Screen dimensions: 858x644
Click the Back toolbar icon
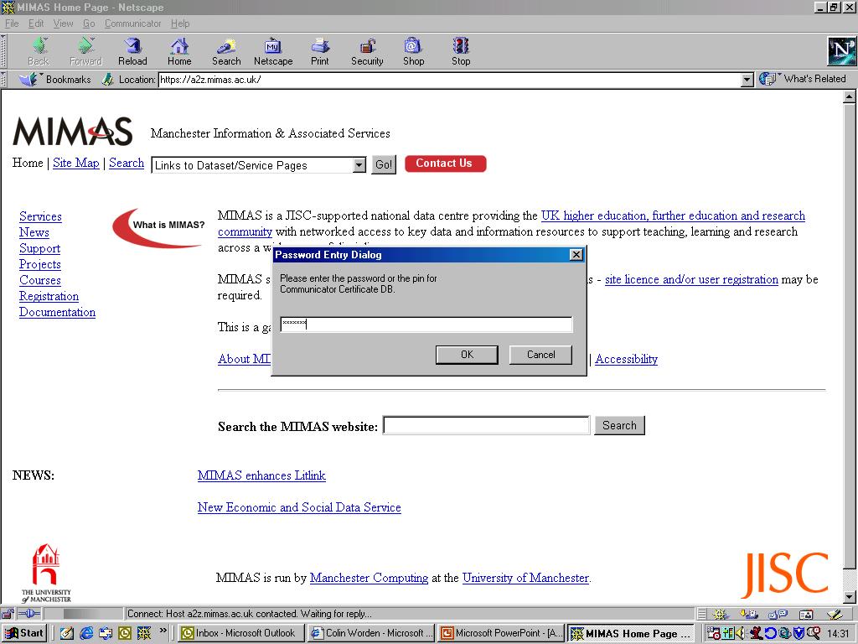(x=39, y=51)
